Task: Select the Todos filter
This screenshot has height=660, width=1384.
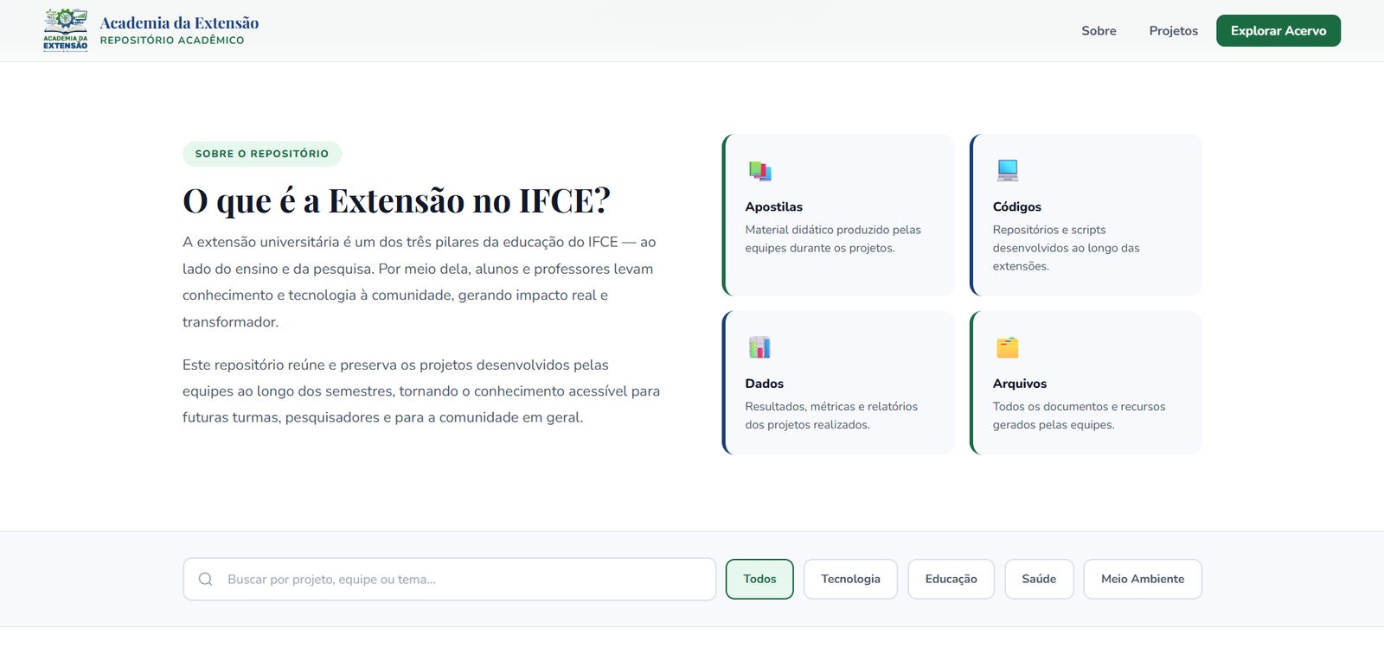Action: pos(759,579)
